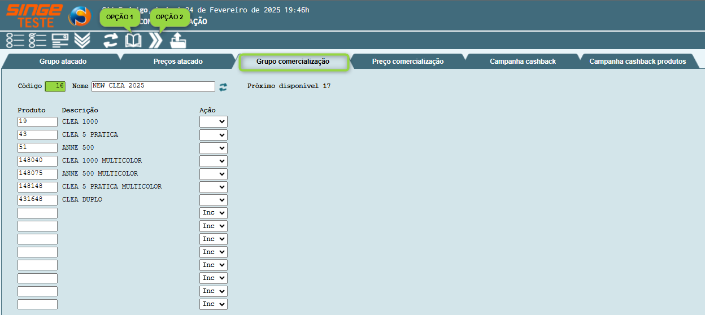Screen dimensions: 705x315
Task: Go to Campanha cashback produtos tab
Action: point(637,62)
